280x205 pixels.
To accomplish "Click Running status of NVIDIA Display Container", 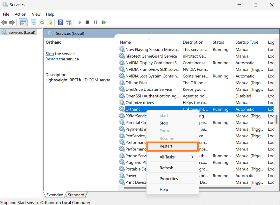I will point(220,63).
